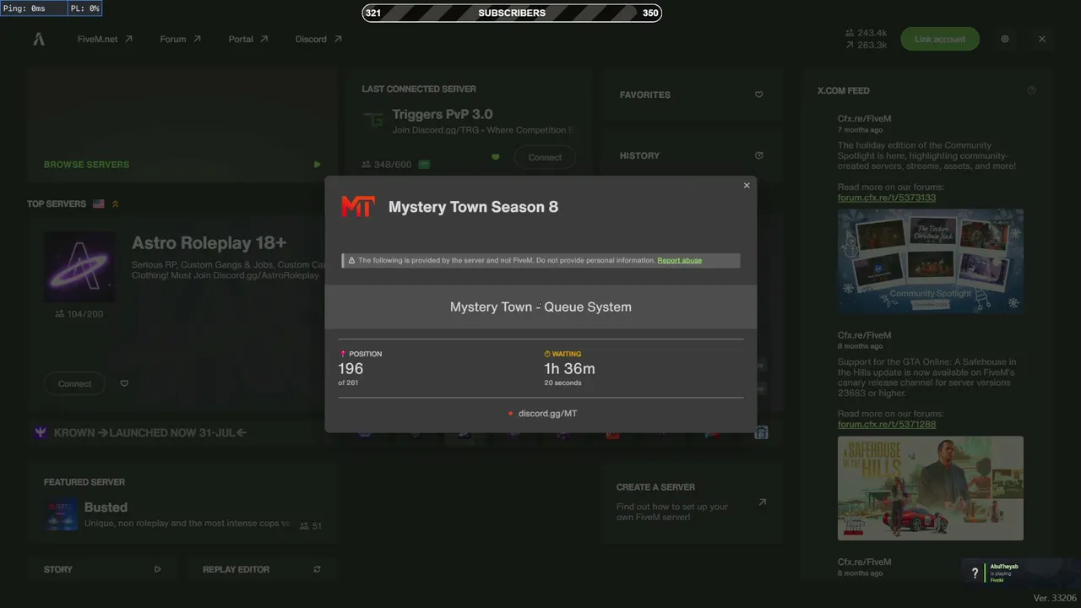Click the warning triangle icon in notice bar

click(351, 260)
